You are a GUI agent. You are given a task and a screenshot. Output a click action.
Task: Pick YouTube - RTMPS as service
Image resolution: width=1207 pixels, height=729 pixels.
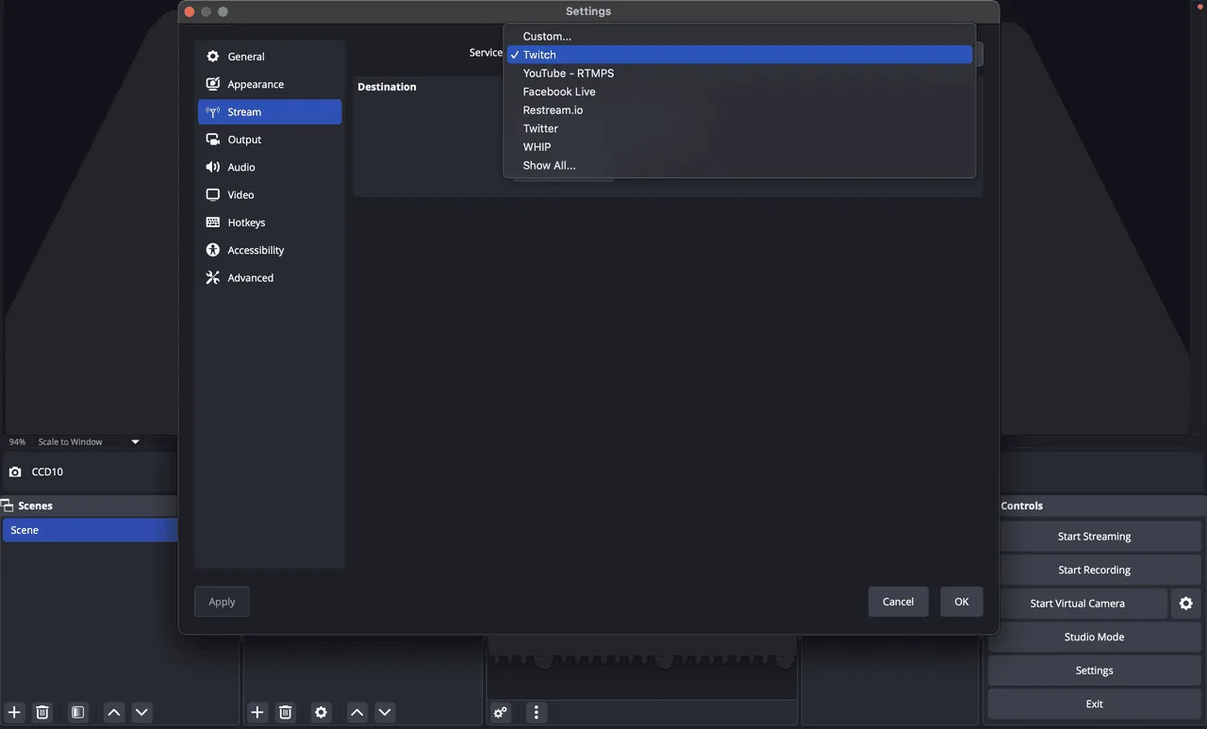coord(739,74)
